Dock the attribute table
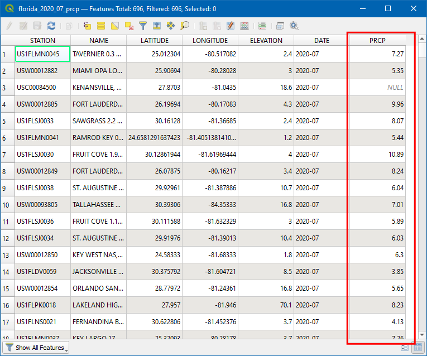This screenshot has height=356, width=427. coord(280,26)
